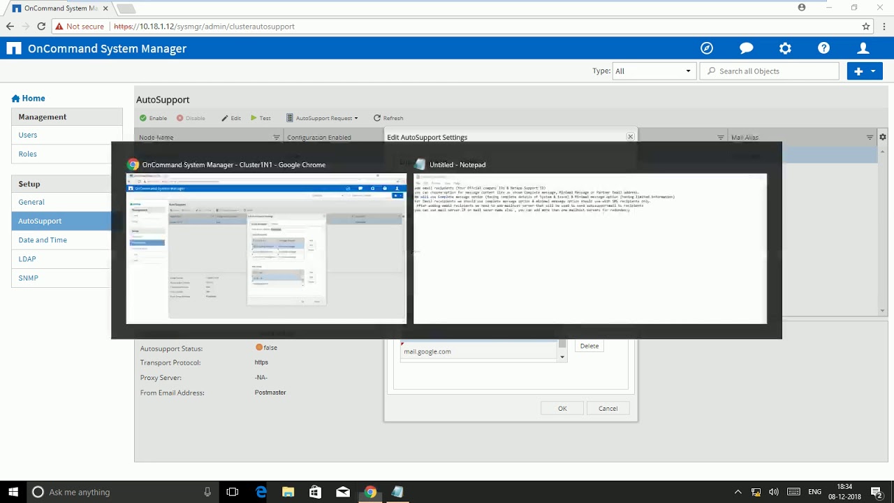The image size is (894, 503).
Task: Open the Chrome menu three dots
Action: [884, 27]
